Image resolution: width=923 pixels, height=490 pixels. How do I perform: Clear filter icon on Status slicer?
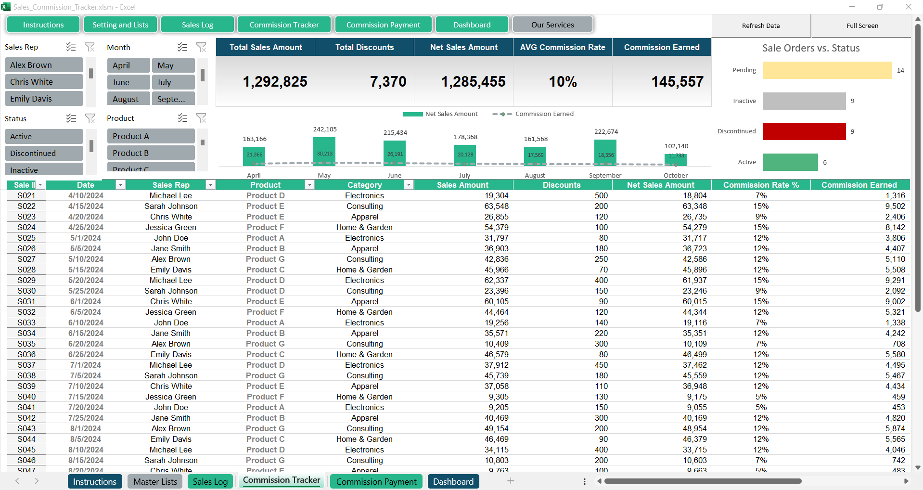90,118
